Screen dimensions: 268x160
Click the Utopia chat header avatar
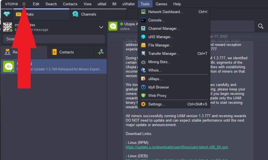[x=113, y=26]
